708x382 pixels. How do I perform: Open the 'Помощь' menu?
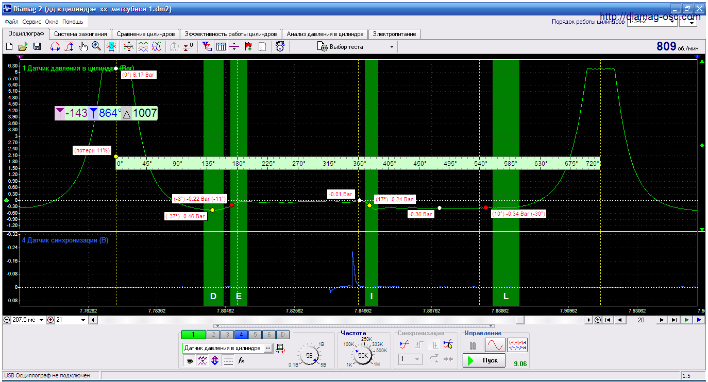tap(73, 22)
